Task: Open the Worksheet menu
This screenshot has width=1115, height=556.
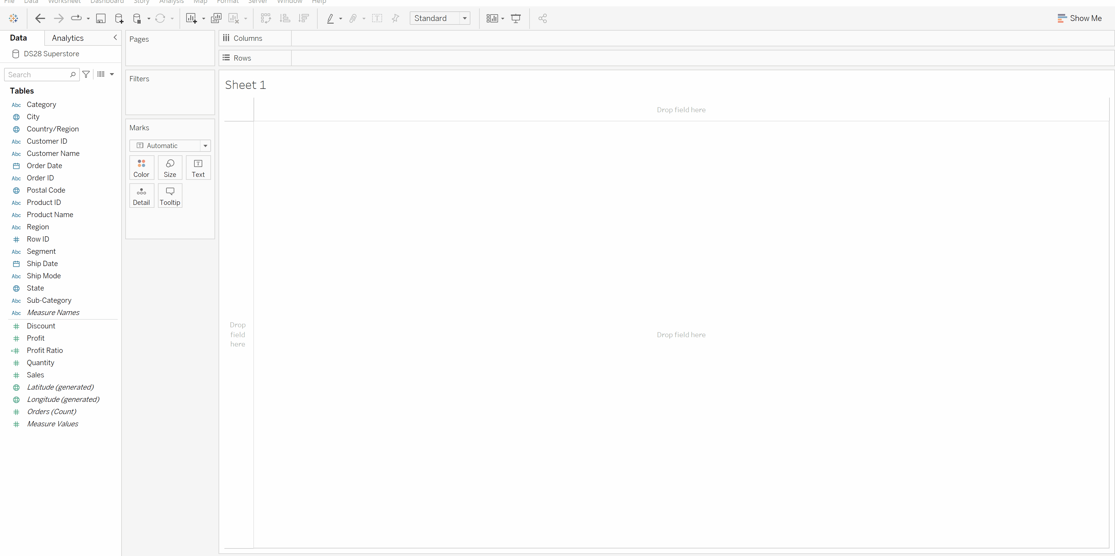Action: point(64,2)
